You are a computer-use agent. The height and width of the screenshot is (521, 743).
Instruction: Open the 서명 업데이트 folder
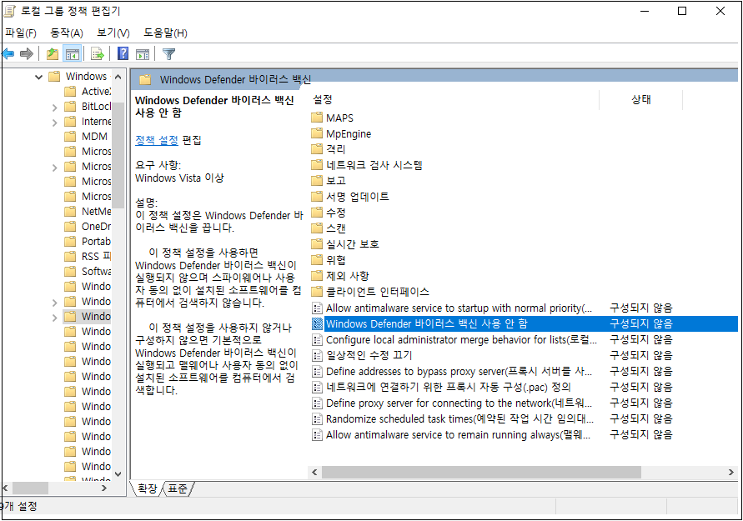pos(350,197)
